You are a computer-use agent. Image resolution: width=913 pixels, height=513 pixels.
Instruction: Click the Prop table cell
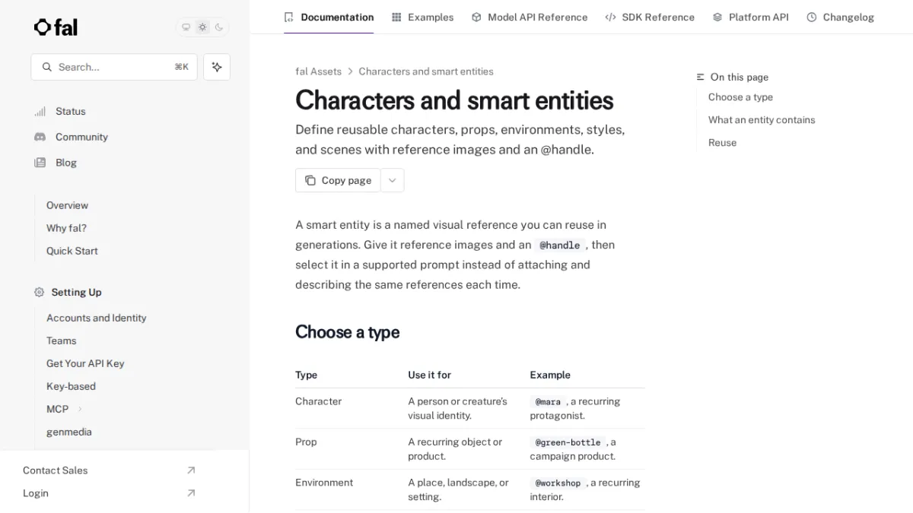(x=306, y=442)
